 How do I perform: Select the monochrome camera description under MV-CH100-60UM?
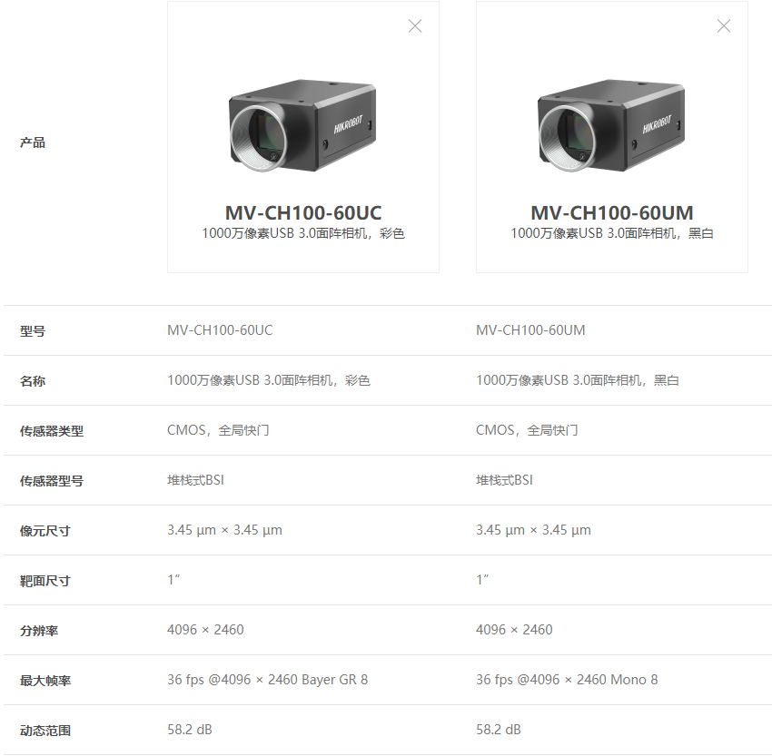tap(612, 233)
